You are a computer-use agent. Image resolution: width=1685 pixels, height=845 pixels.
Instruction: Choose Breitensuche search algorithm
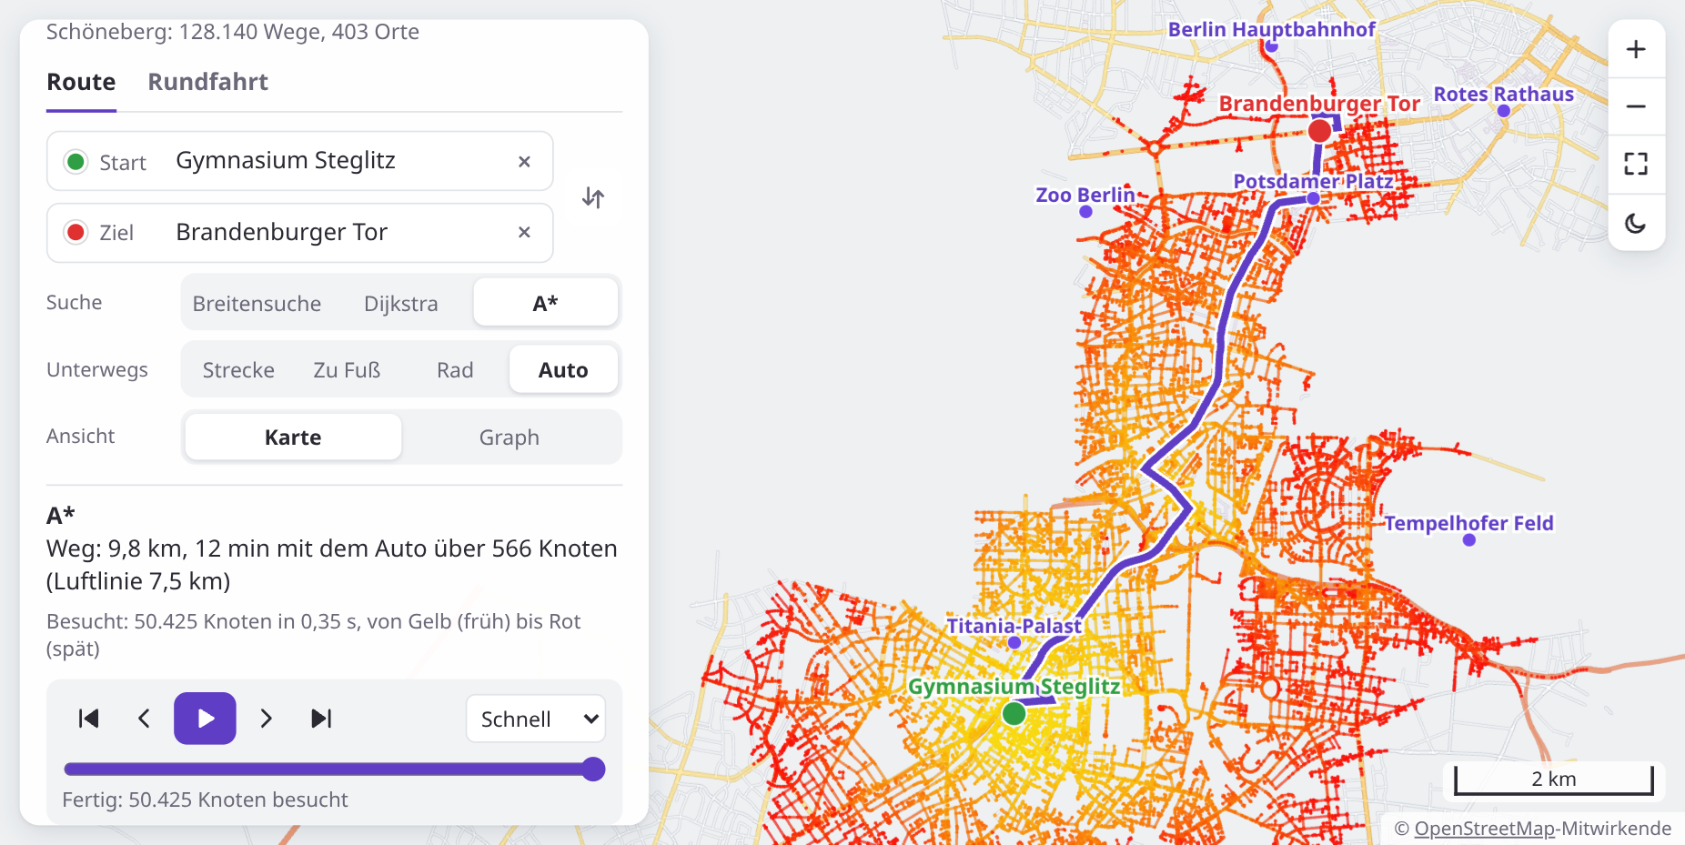(257, 303)
